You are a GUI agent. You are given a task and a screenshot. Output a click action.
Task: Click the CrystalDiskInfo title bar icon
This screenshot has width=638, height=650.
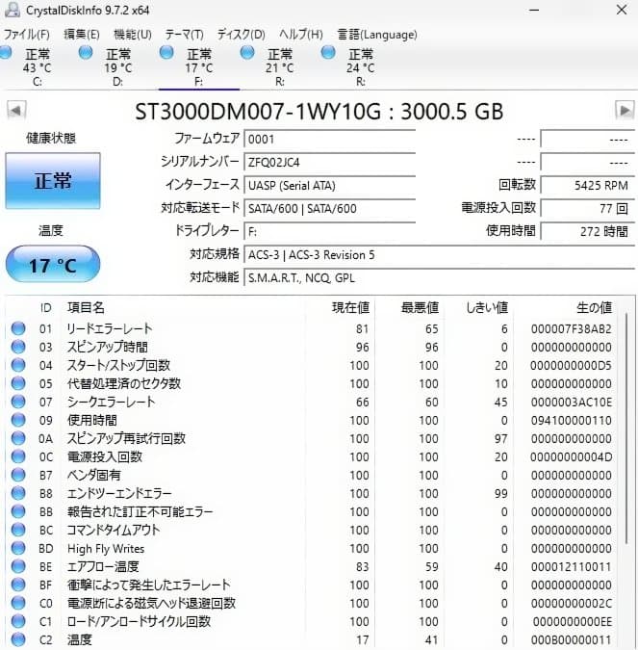13,9
